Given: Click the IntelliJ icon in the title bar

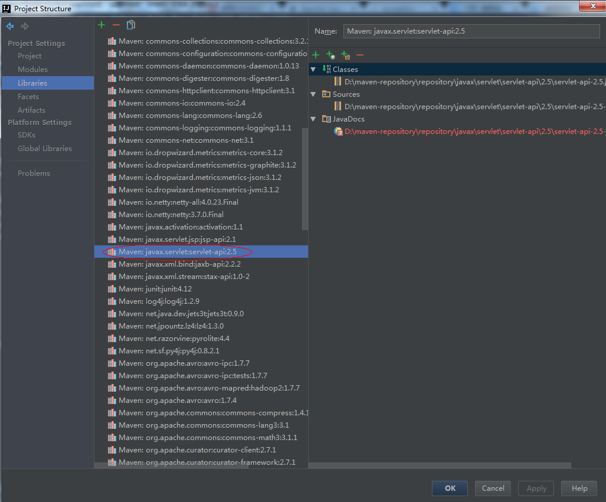Looking at the screenshot, I should coord(6,8).
